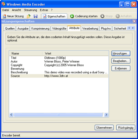Image resolution: width=138 pixels, height=139 pixels.
Task: Click the value Copyright (c) 2005 Werner Bloos
Action: (x=64, y=65)
